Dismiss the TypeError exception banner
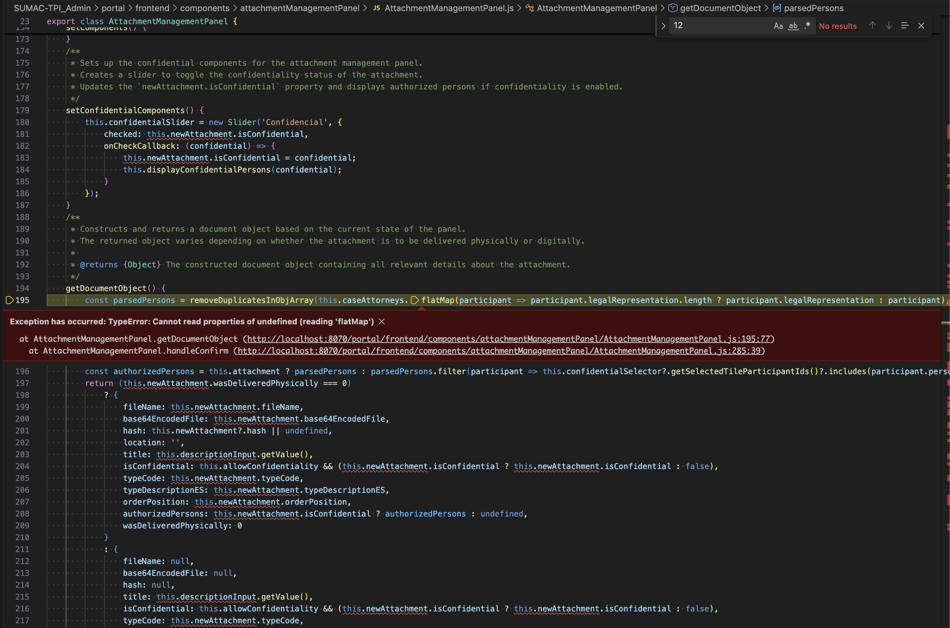Screen dimensions: 950x628 [x=382, y=322]
